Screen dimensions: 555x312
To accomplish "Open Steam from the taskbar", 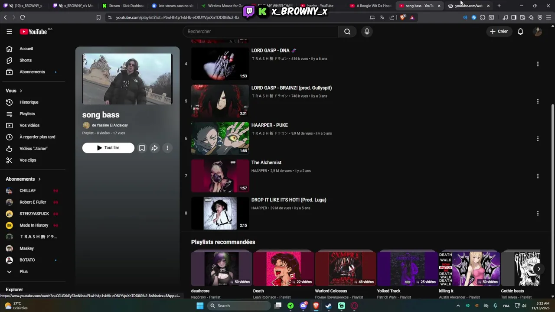I will (x=329, y=305).
